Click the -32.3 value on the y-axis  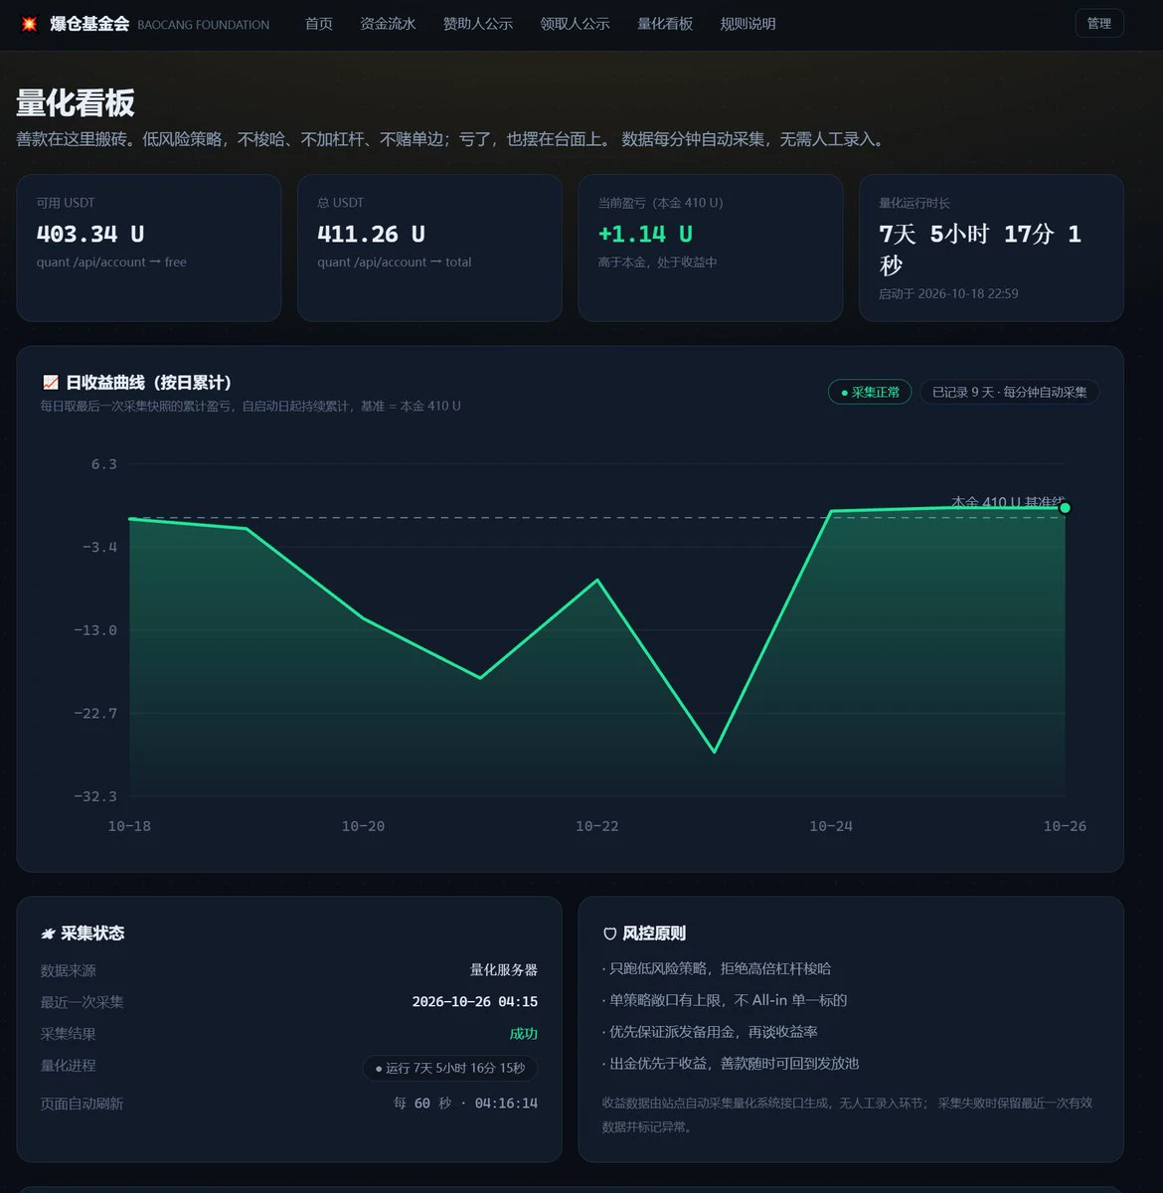click(95, 796)
